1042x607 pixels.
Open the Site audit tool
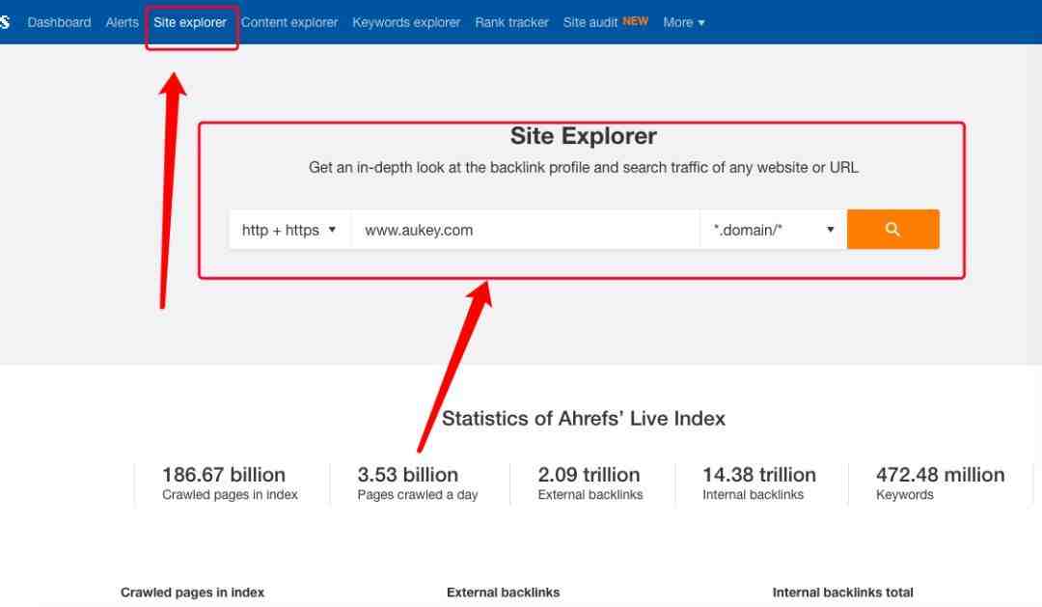(590, 22)
